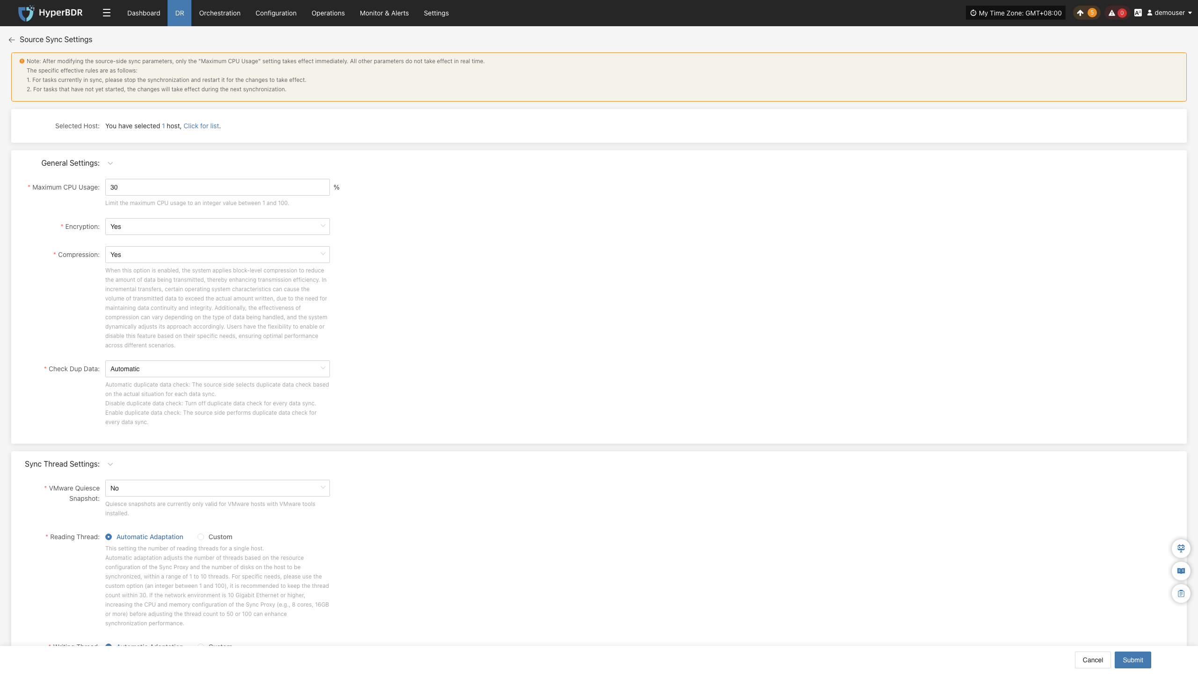Go back using the arrow beside Source Sync Settings
The image size is (1198, 674).
(x=12, y=40)
